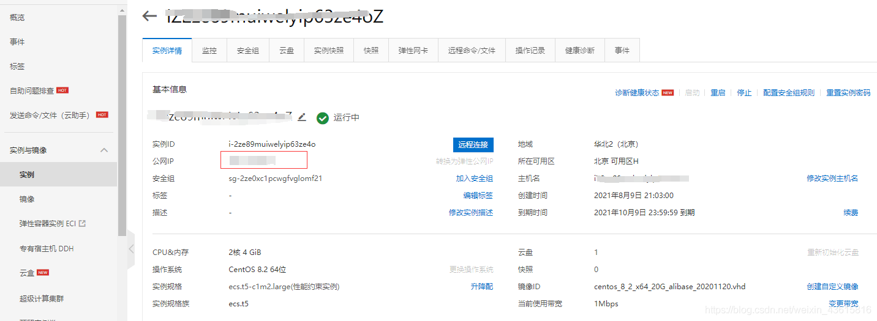Image resolution: width=877 pixels, height=321 pixels.
Task: Click the 华北2（北京） region value
Action: tap(616, 144)
